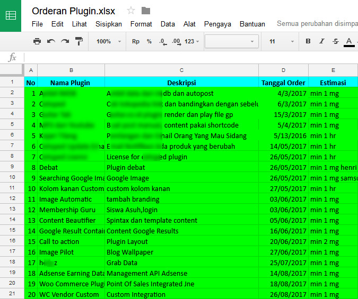Open the File menu

point(37,24)
